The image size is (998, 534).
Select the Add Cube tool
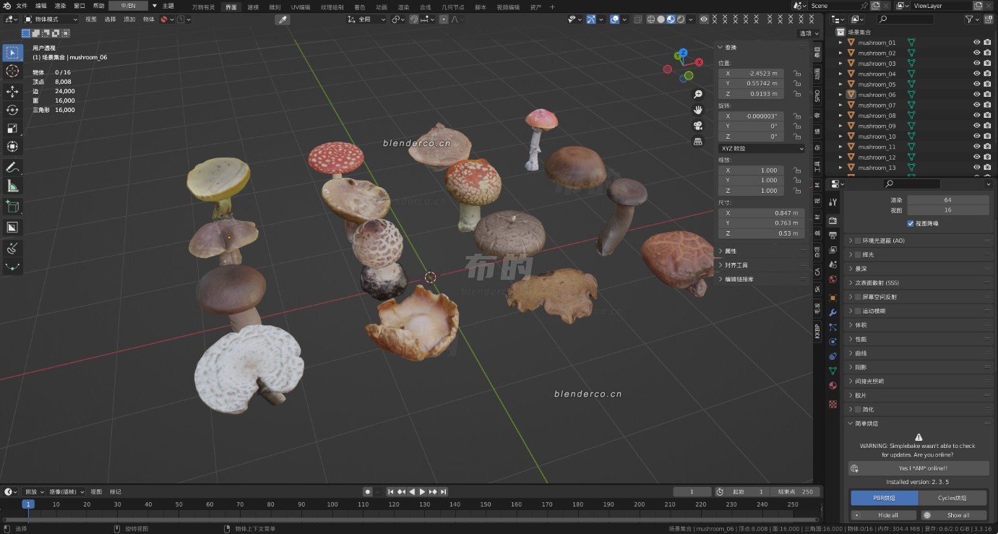[x=12, y=207]
